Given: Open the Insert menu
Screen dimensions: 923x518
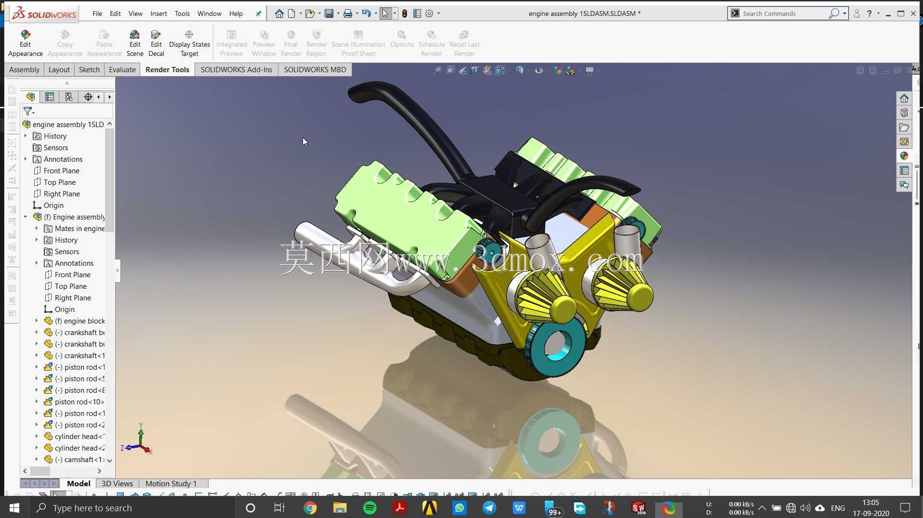Looking at the screenshot, I should (158, 13).
